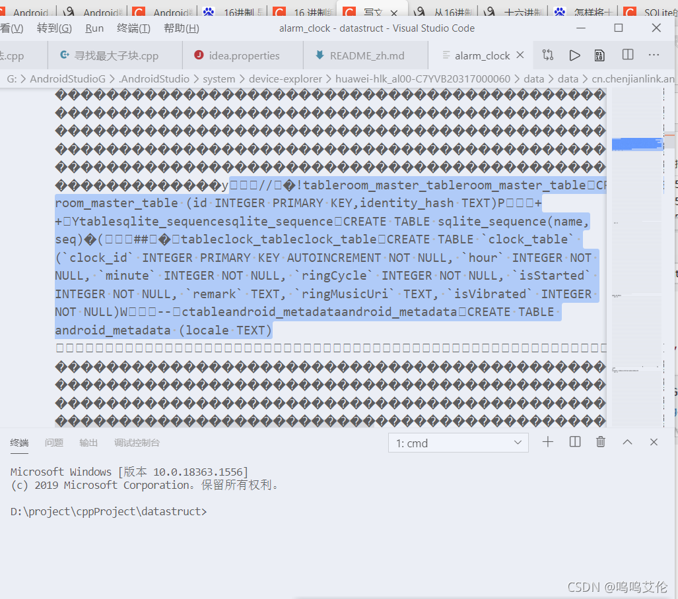Screen dimensions: 678x599
Task: Switch to the 寻找最大子块.cpp tab
Action: pyautogui.click(x=115, y=55)
